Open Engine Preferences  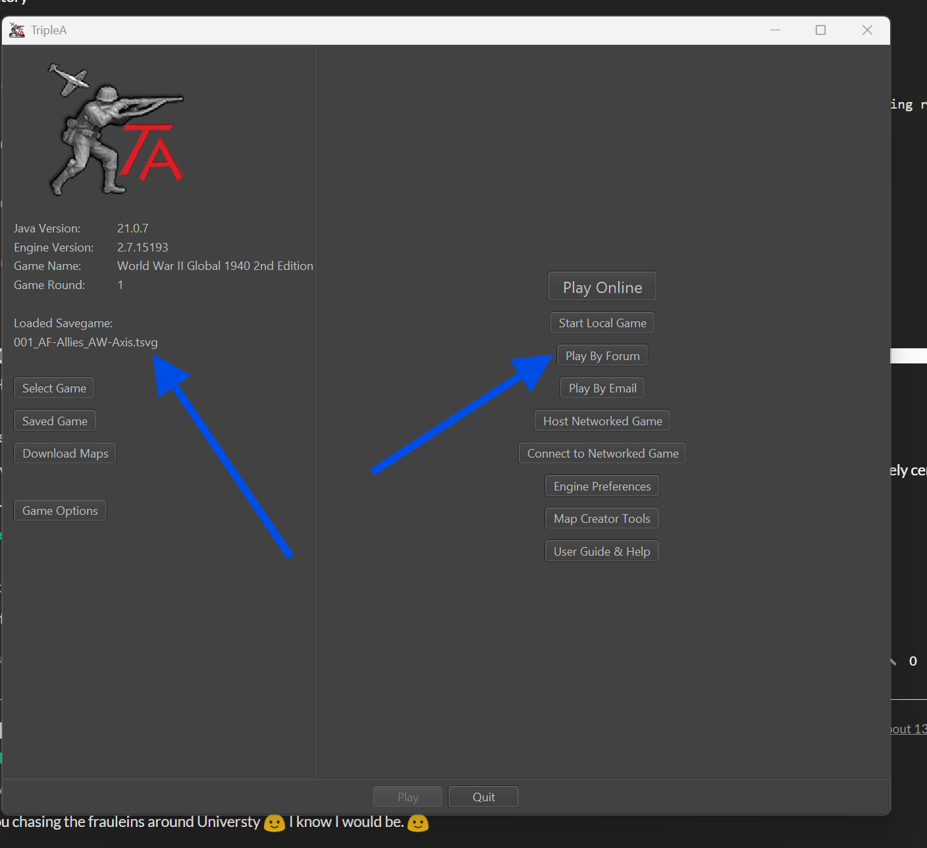602,487
